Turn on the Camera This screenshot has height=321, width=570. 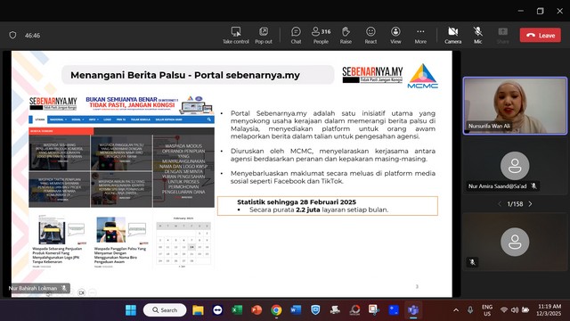tap(453, 36)
